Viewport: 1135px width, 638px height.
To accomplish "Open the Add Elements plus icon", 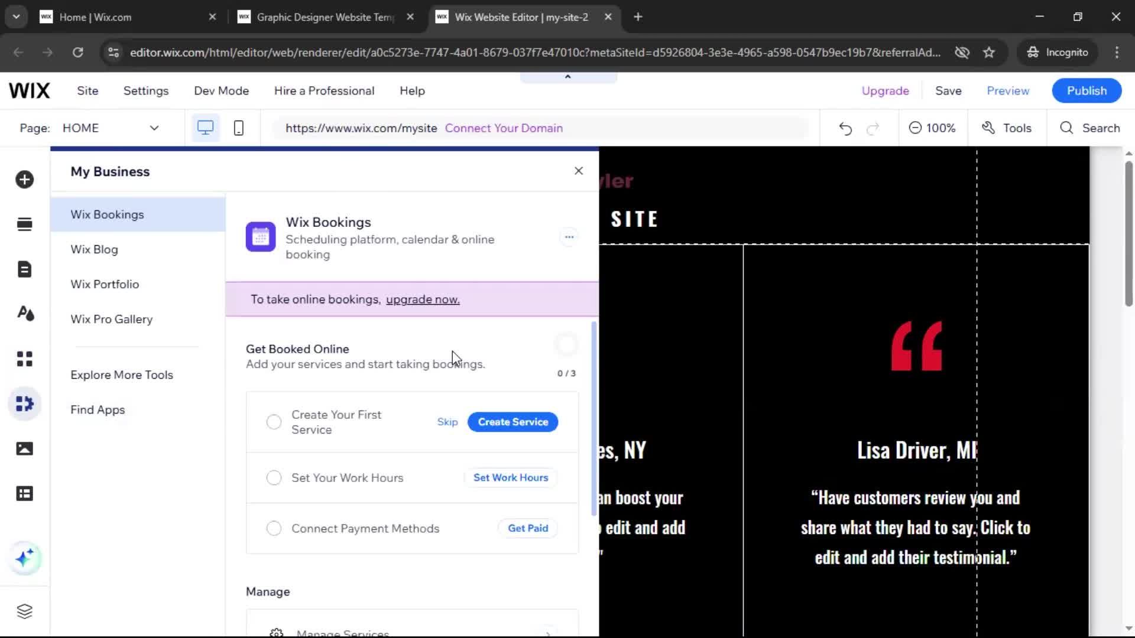I will tap(24, 180).
